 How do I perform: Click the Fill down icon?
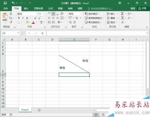coord(122,18)
